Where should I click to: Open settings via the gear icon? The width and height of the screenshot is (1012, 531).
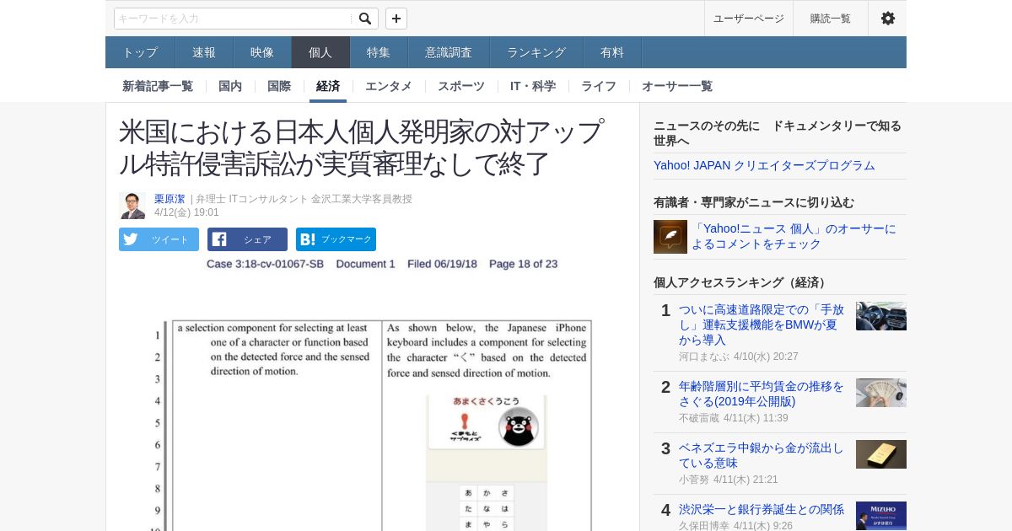click(887, 19)
